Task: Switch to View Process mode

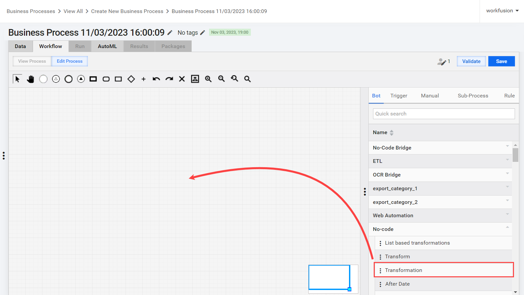Action: point(32,61)
